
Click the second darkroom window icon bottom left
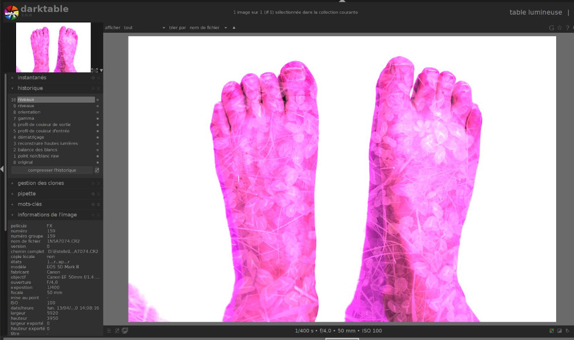[125, 330]
